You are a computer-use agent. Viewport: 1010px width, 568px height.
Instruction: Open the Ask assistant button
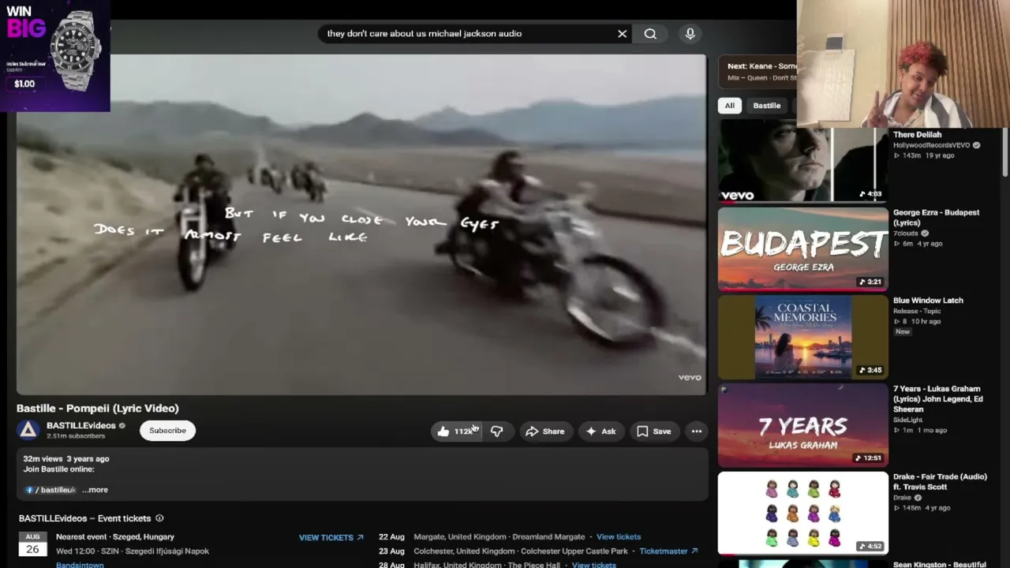600,432
